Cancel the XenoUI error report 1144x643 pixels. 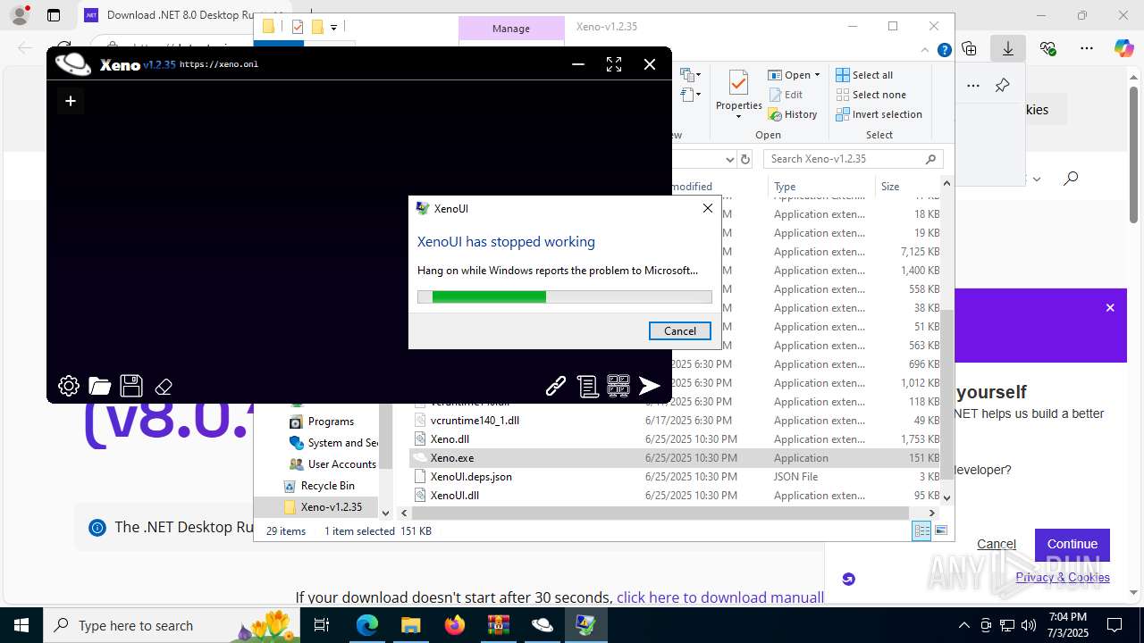click(x=679, y=330)
